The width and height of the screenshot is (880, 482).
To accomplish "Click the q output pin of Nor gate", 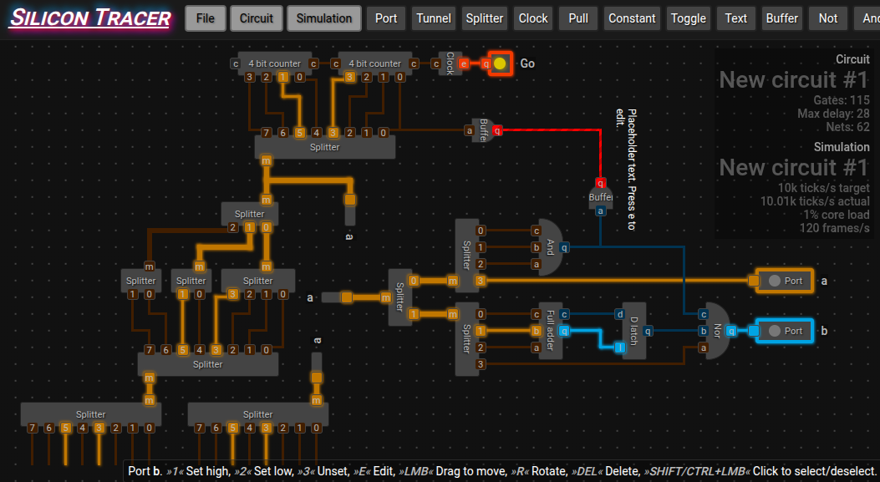I will pos(731,331).
